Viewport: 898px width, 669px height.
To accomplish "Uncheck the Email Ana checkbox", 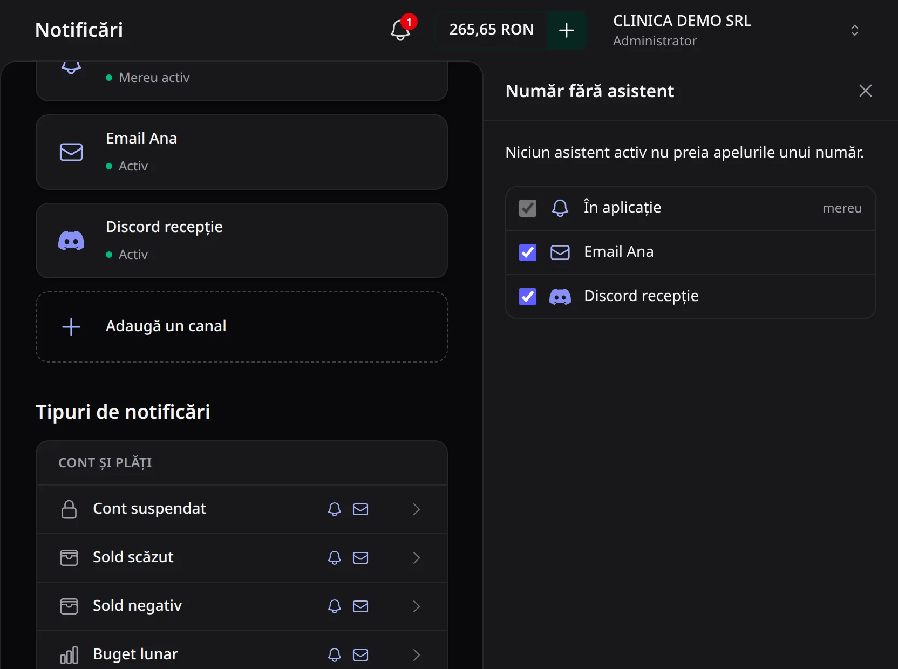I will tap(528, 252).
